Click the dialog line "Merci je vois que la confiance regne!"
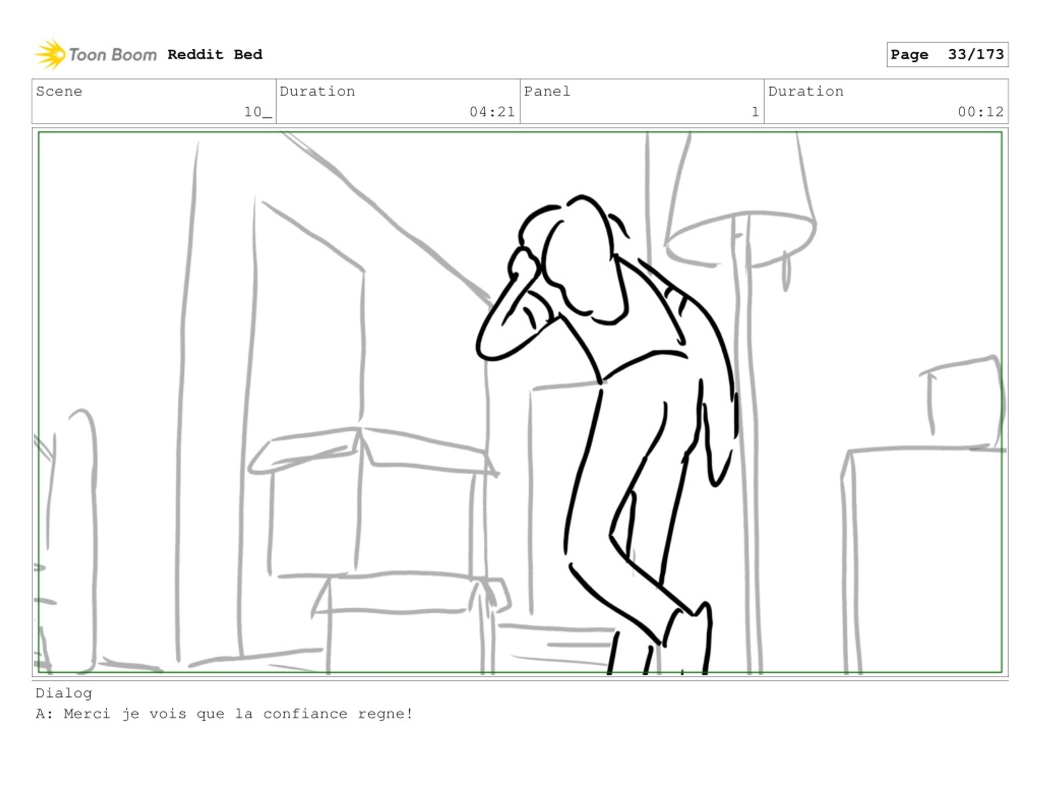1040x805 pixels. click(x=238, y=714)
